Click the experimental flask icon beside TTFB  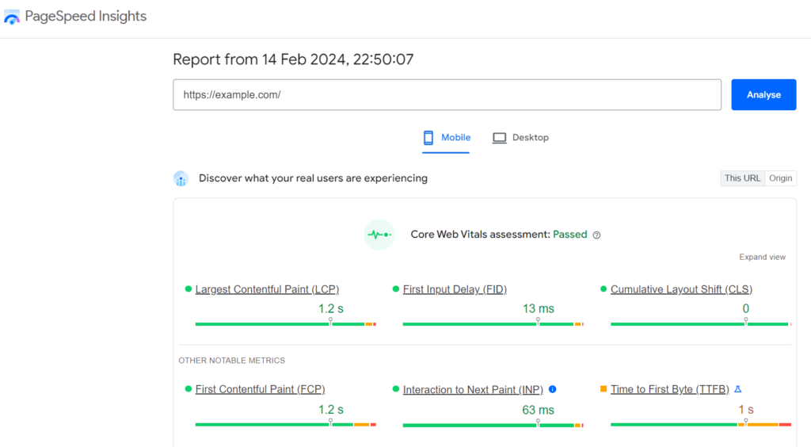(738, 389)
